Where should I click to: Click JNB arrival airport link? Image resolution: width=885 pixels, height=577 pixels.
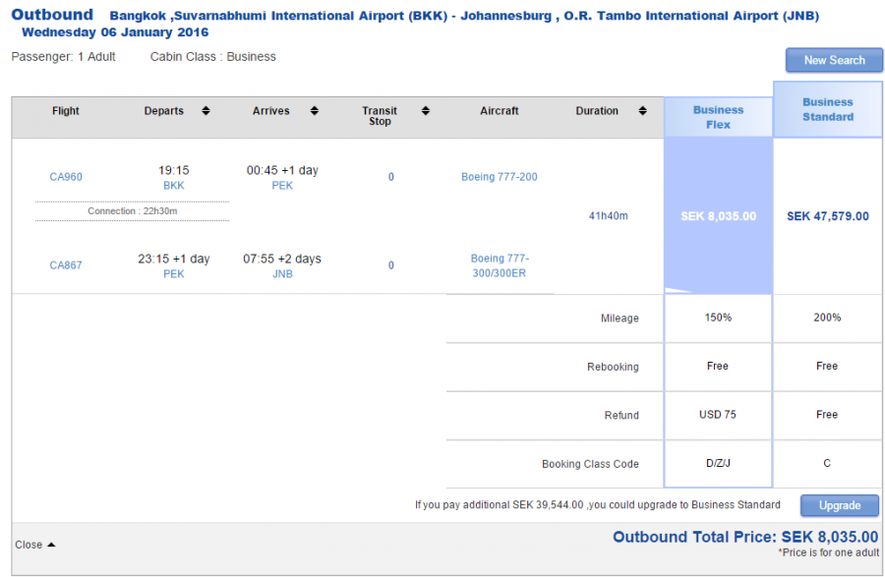point(282,274)
